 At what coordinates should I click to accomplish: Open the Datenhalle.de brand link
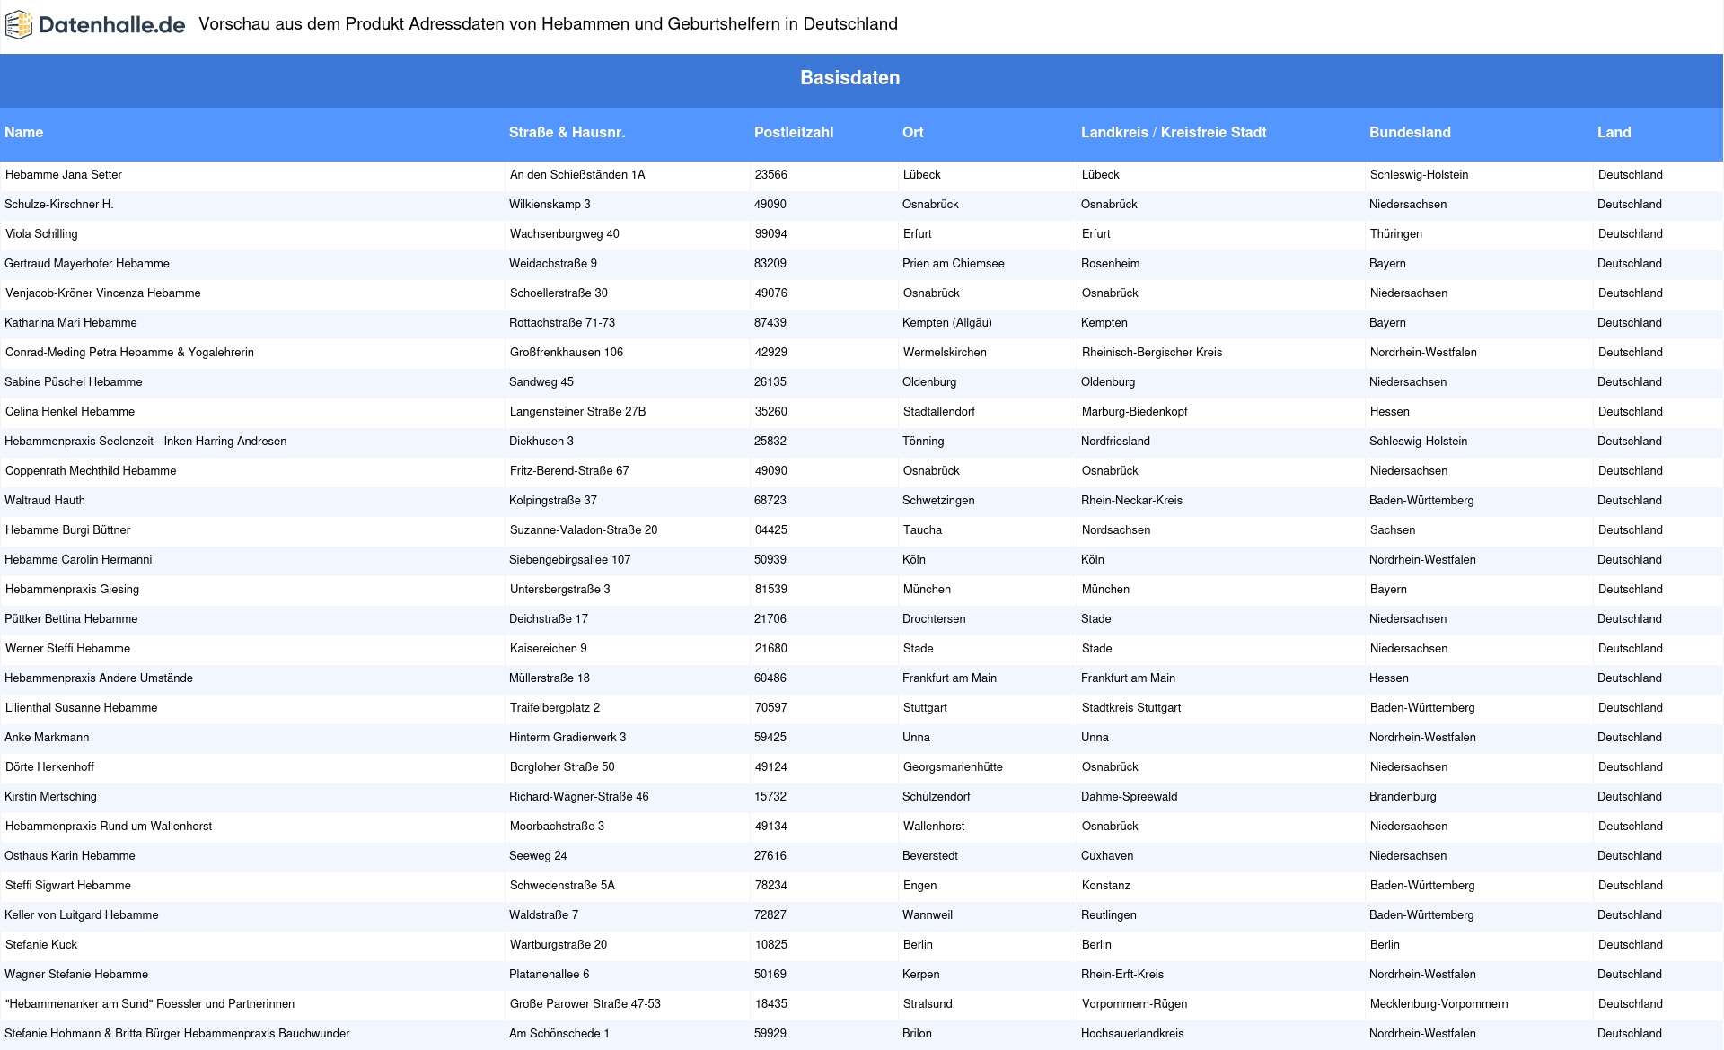pos(95,25)
